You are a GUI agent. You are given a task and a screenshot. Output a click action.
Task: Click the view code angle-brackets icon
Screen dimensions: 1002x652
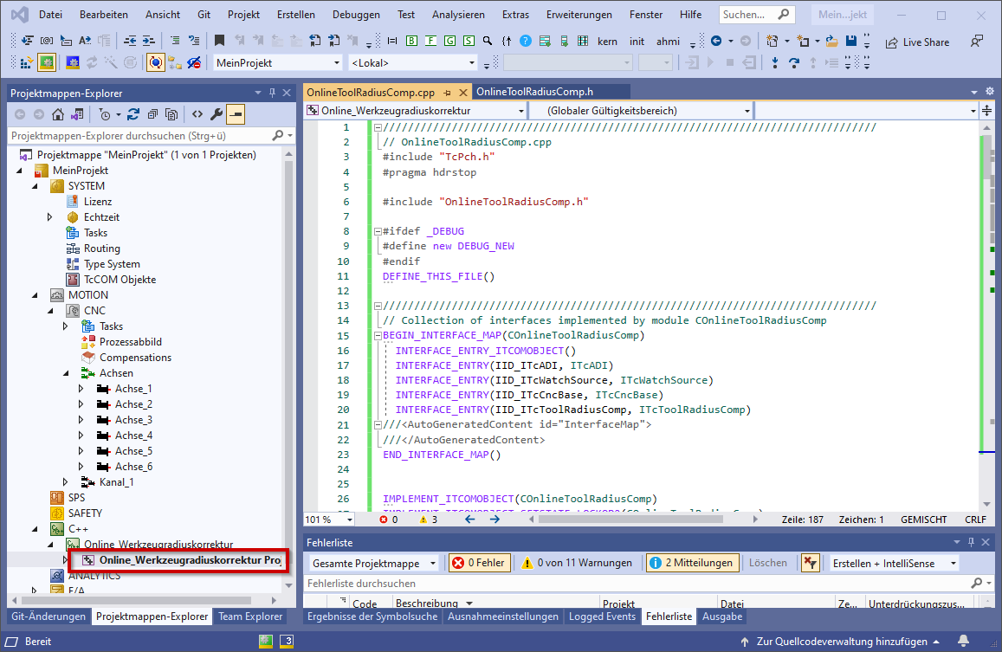(x=197, y=114)
